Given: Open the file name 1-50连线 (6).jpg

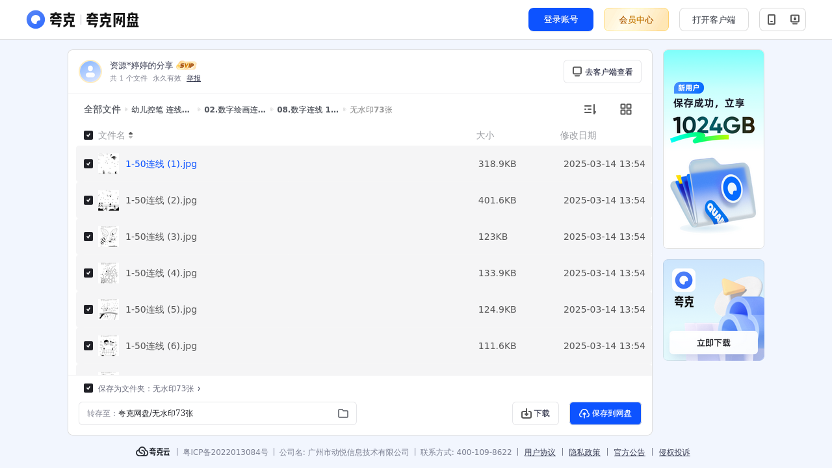Looking at the screenshot, I should pyautogui.click(x=161, y=346).
